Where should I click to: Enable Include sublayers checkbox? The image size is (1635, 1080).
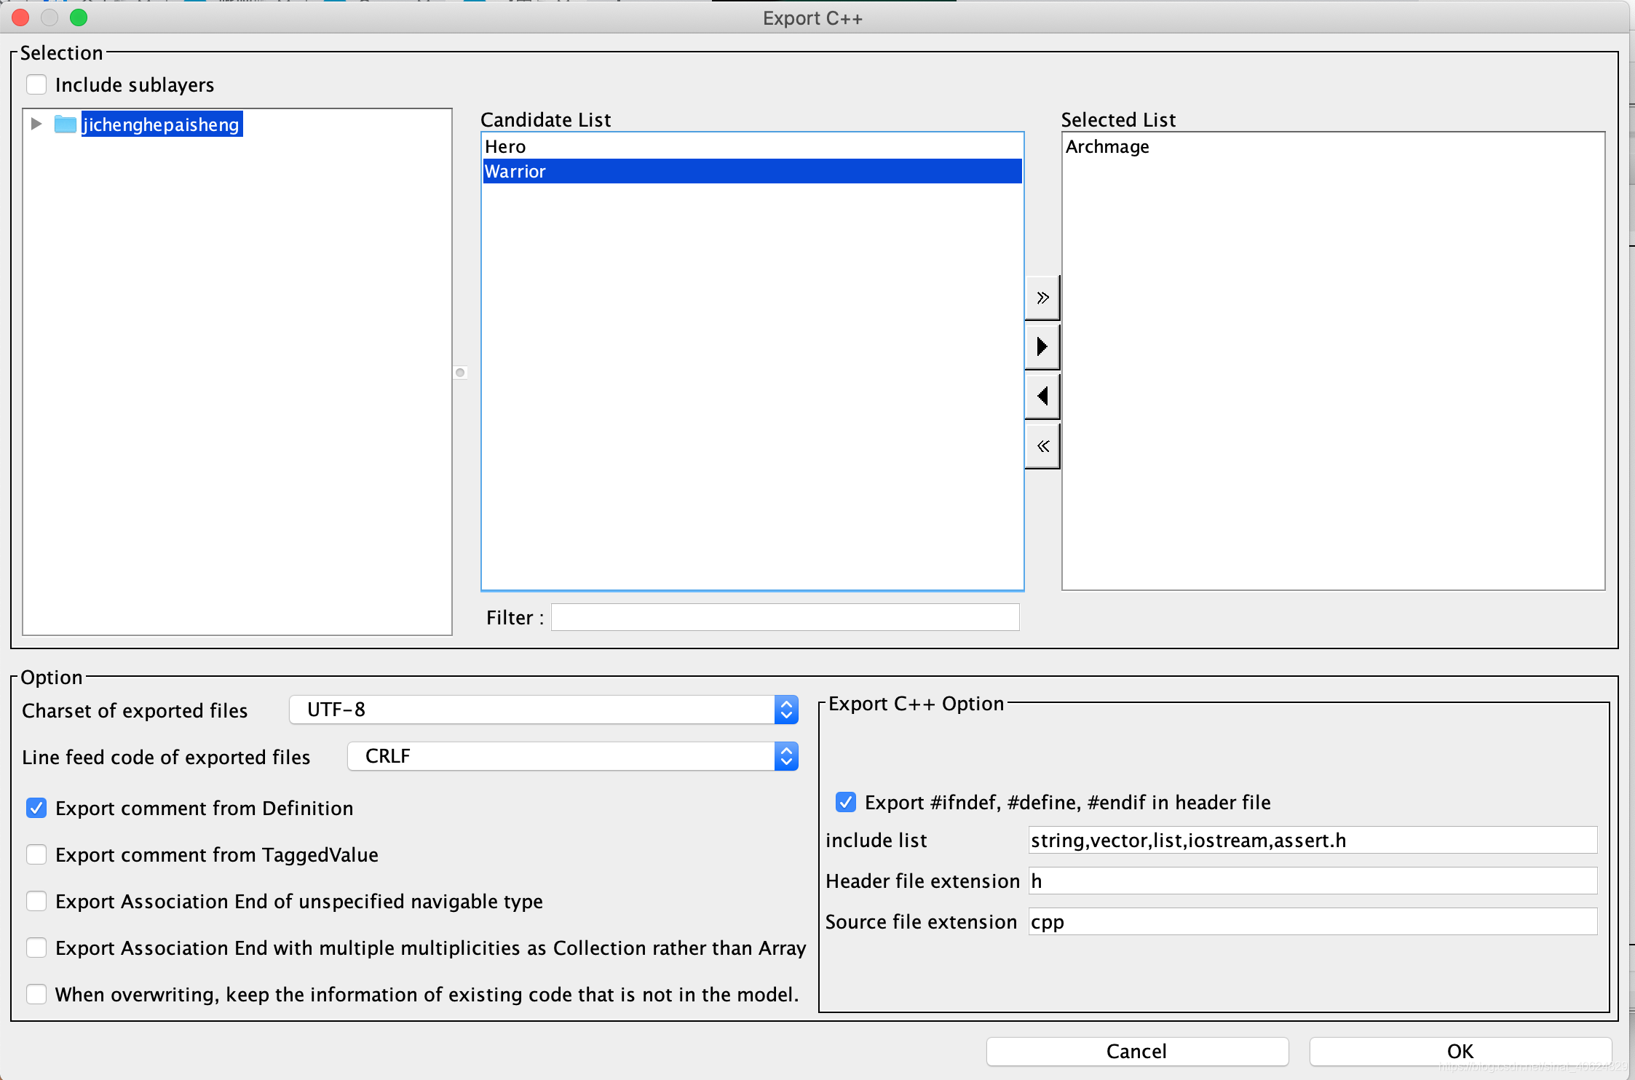[36, 85]
